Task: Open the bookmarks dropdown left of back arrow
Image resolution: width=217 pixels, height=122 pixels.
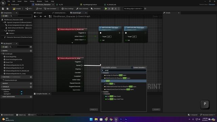Action: (x=36, y=17)
